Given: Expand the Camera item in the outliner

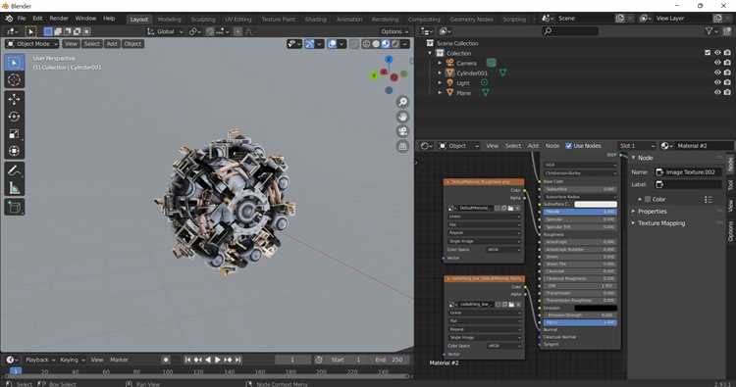Looking at the screenshot, I should 440,63.
